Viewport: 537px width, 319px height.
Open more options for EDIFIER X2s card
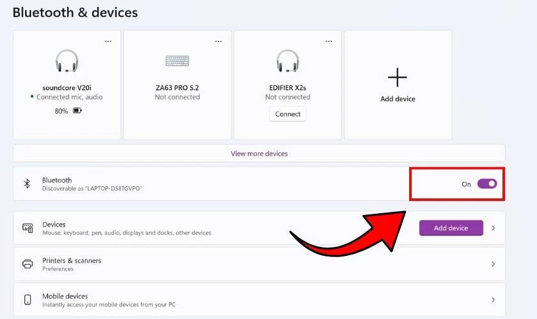pos(329,41)
